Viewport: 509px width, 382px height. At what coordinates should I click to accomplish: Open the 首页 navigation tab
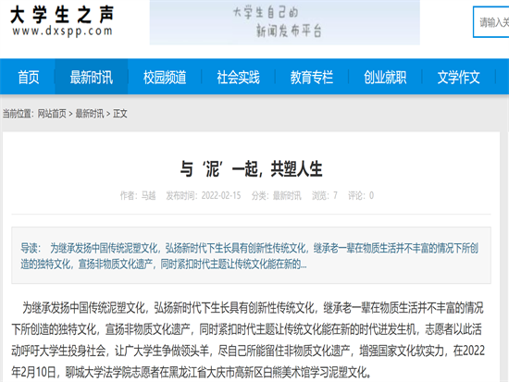[29, 78]
